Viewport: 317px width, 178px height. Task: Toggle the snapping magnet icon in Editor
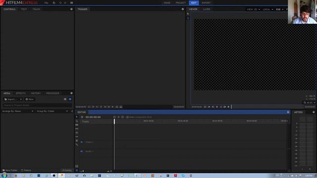77,170
